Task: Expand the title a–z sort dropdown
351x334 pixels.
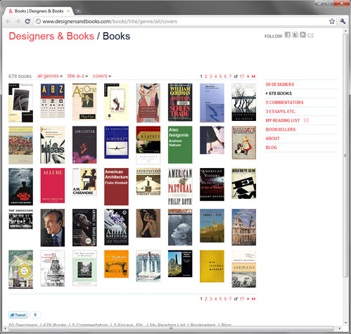Action: tap(77, 76)
